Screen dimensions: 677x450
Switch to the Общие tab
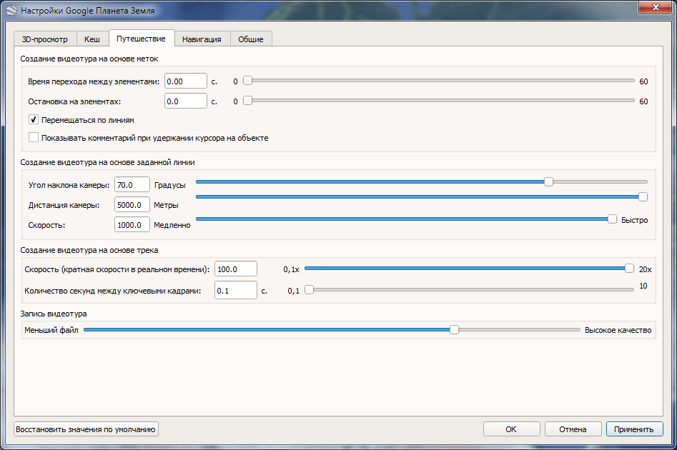(x=251, y=39)
